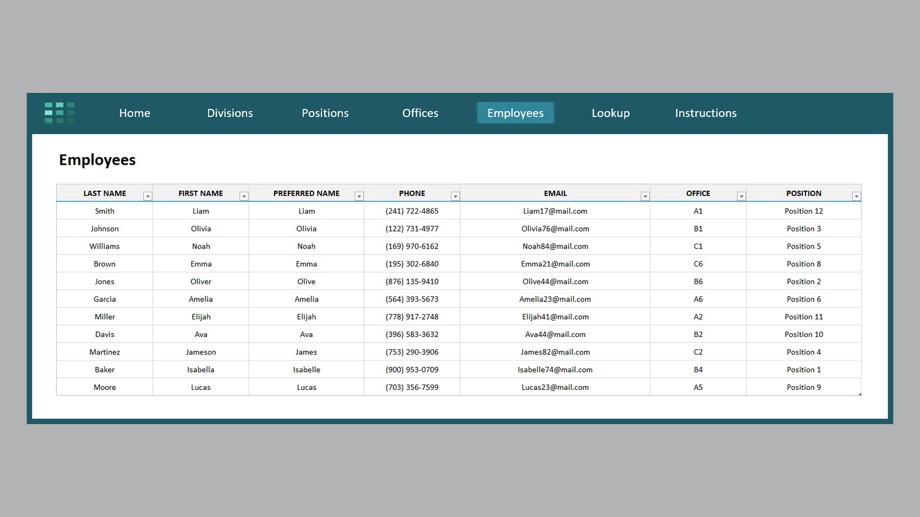Click the Isabelle74@mail.com email address
This screenshot has width=920, height=517.
[x=555, y=369]
